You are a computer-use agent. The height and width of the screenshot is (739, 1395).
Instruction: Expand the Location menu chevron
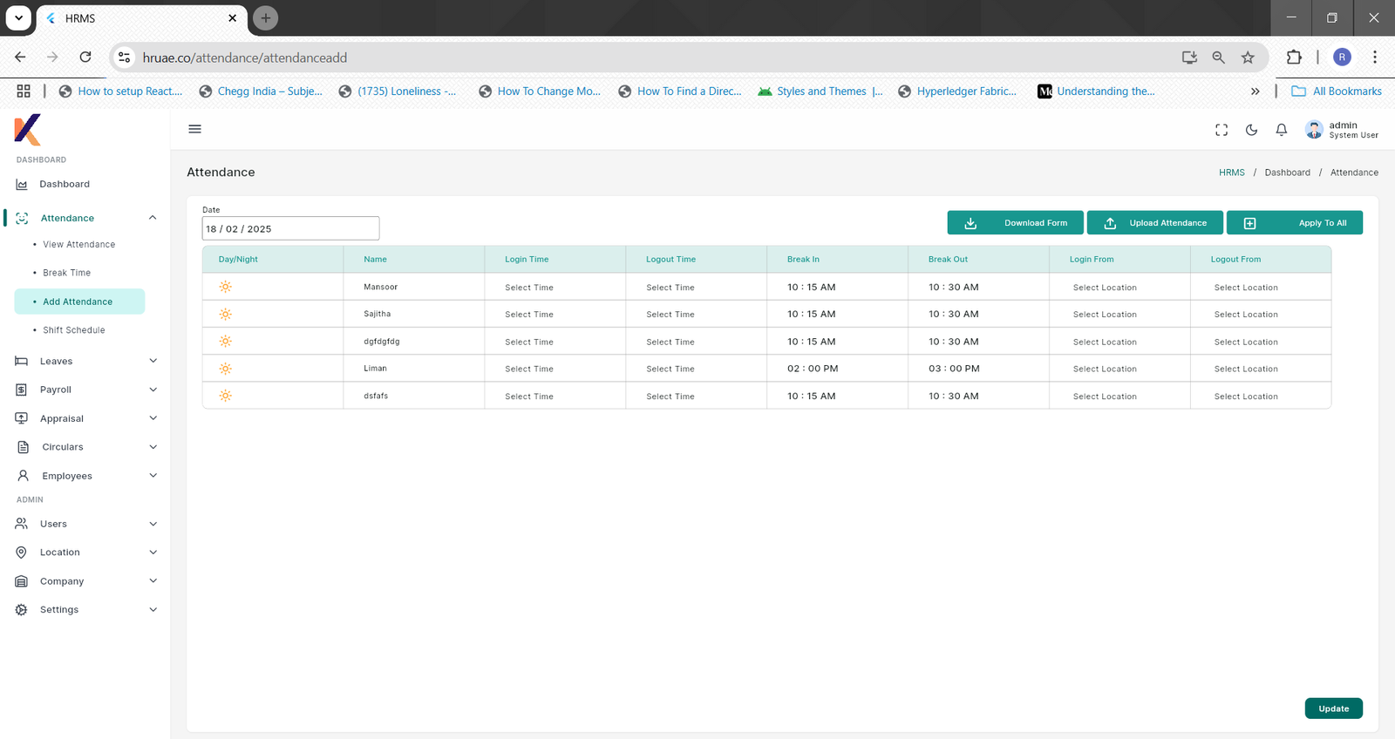(153, 553)
